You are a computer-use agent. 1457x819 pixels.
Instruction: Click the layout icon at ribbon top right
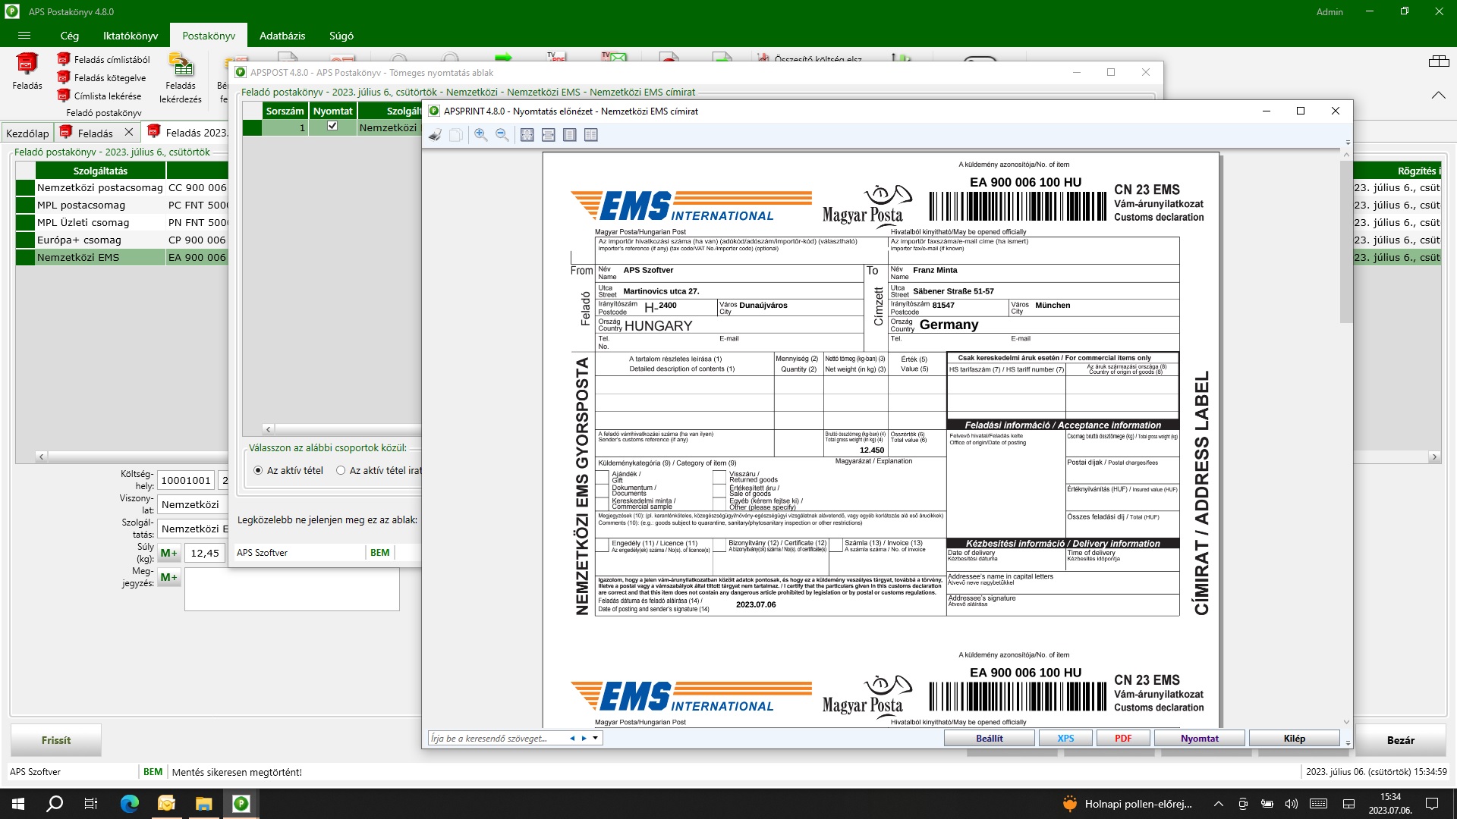[1439, 61]
